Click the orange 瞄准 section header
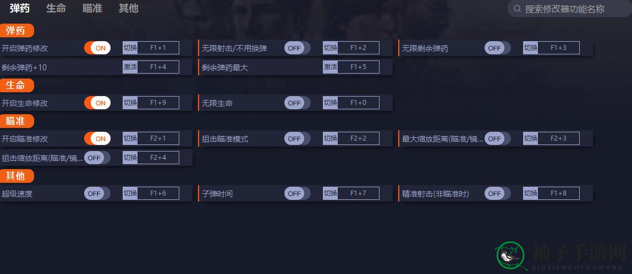This screenshot has height=274, width=632. tap(17, 121)
